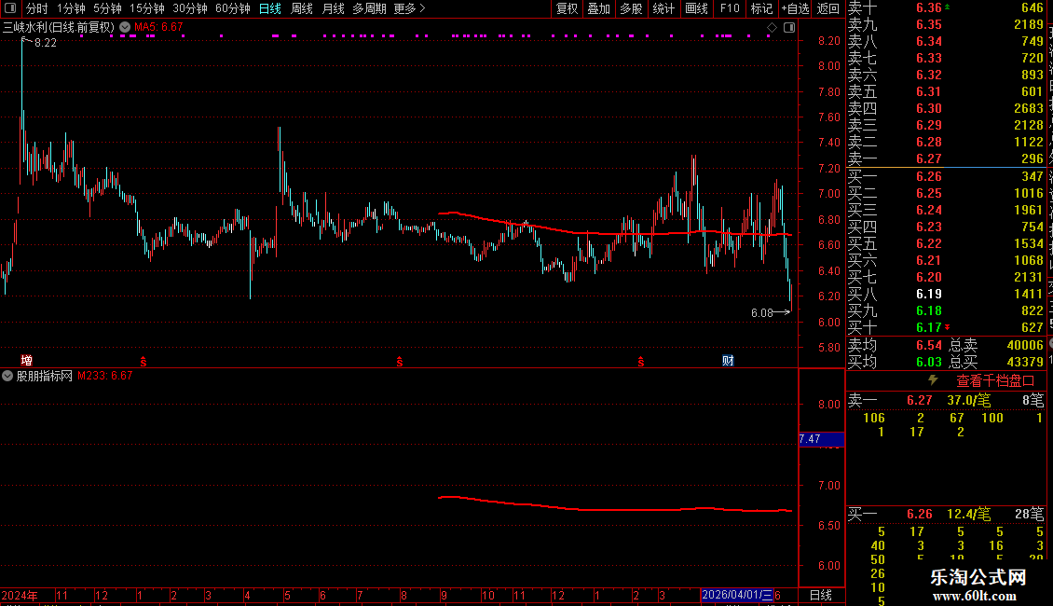The image size is (1053, 606).
Task: Click the 2026/04/01/三 date label
Action: (x=737, y=595)
